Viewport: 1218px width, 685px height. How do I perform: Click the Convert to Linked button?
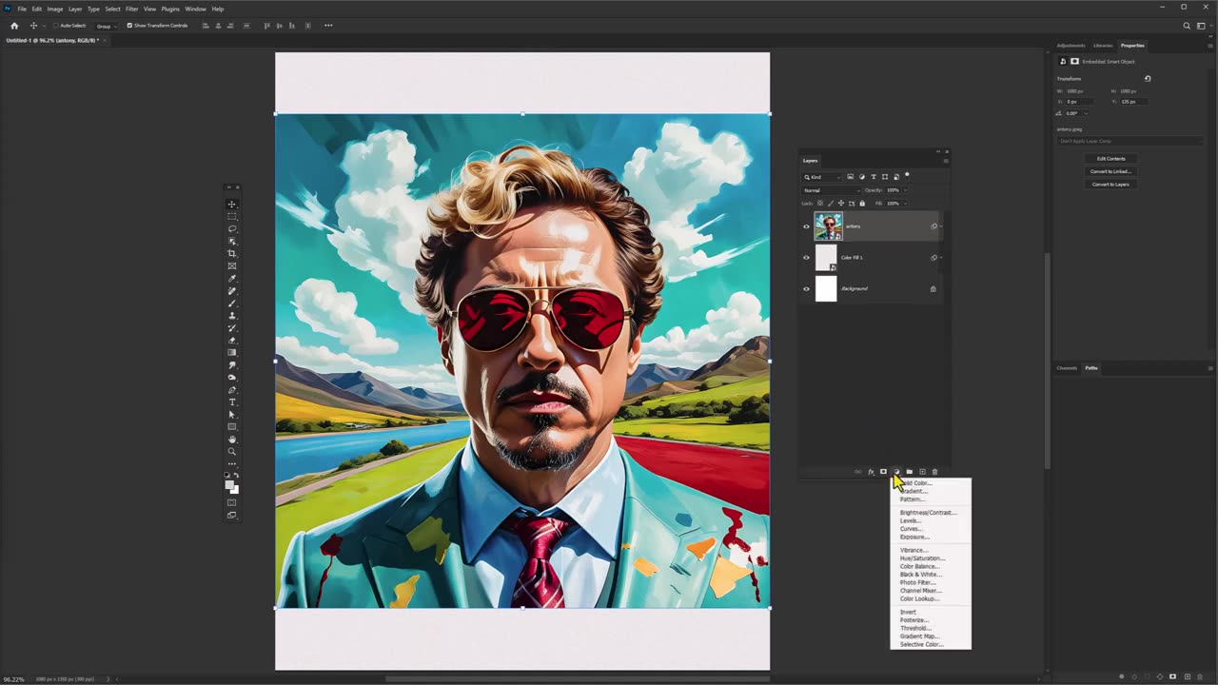(x=1110, y=171)
